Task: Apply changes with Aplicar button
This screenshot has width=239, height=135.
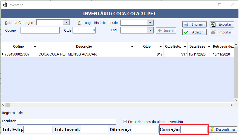Action: coord(194,32)
